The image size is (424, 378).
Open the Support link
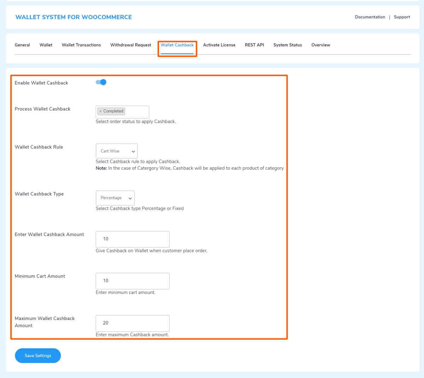click(402, 17)
